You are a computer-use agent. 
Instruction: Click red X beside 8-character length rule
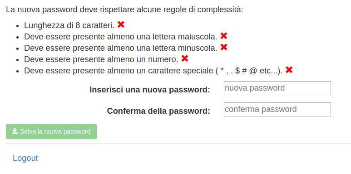pos(121,24)
